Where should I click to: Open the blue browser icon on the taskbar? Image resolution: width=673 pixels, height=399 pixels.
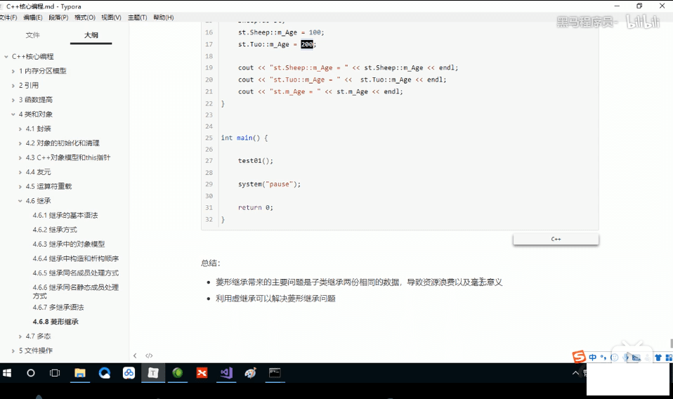point(104,373)
